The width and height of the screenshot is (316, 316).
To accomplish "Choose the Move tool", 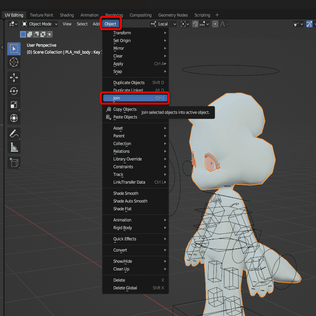I will click(x=14, y=78).
